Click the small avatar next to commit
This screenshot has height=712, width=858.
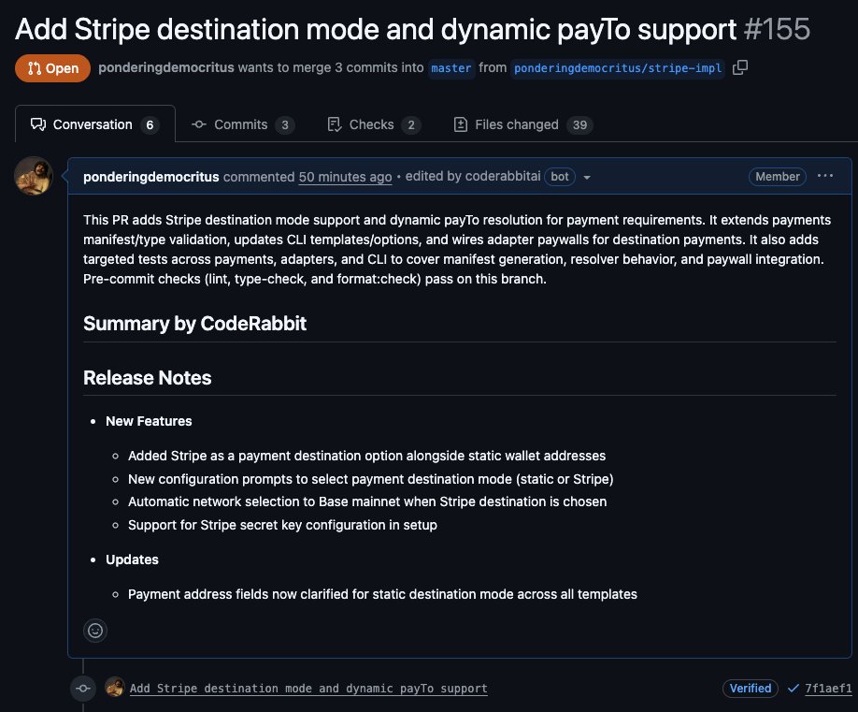114,687
